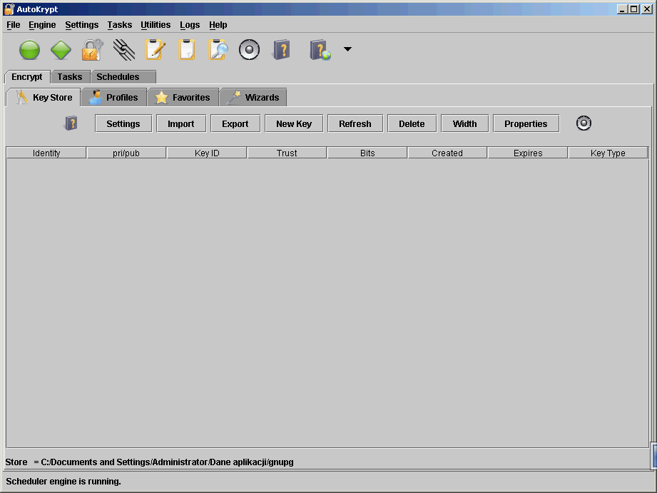Click the Key Type column header

pos(608,153)
